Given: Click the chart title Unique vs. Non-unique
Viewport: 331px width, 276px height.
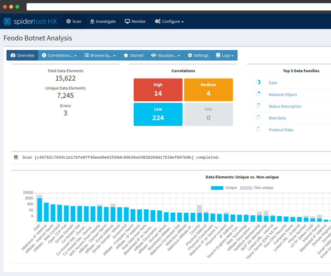Looking at the screenshot, I should pos(242,177).
